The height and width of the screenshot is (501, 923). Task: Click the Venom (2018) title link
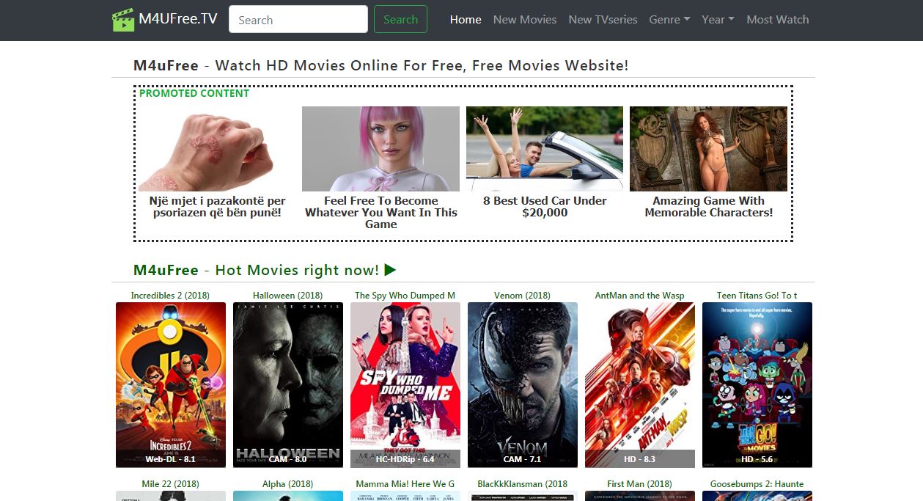[x=522, y=296]
